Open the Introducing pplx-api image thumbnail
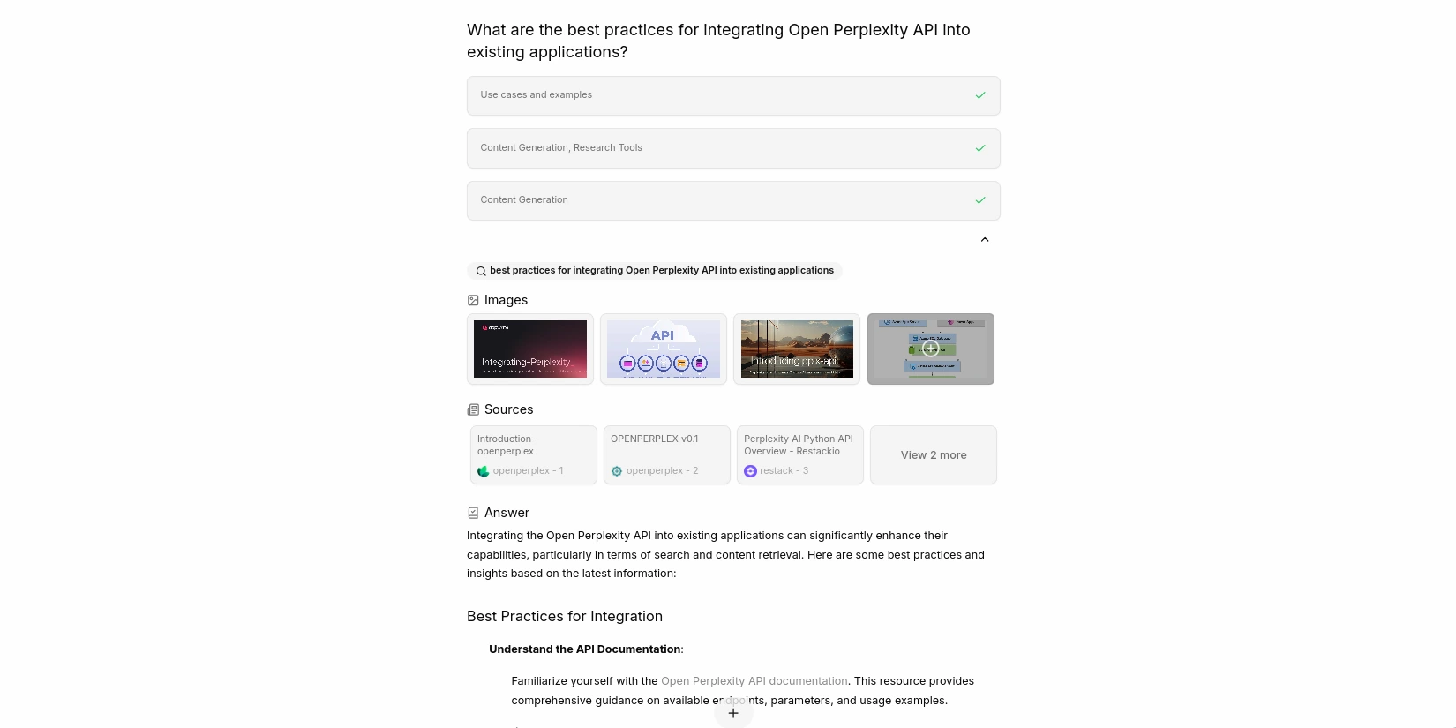The width and height of the screenshot is (1456, 728). click(x=797, y=349)
